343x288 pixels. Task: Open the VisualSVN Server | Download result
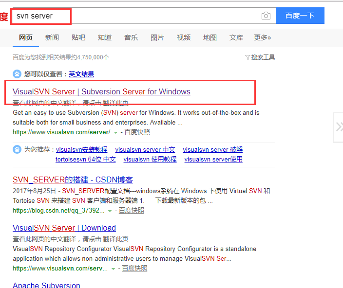(64, 228)
